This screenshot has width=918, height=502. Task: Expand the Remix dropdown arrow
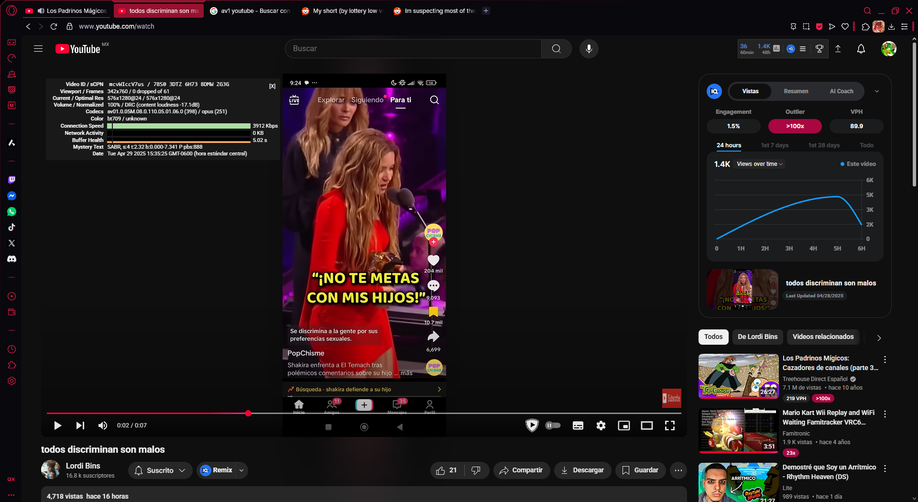(x=241, y=470)
